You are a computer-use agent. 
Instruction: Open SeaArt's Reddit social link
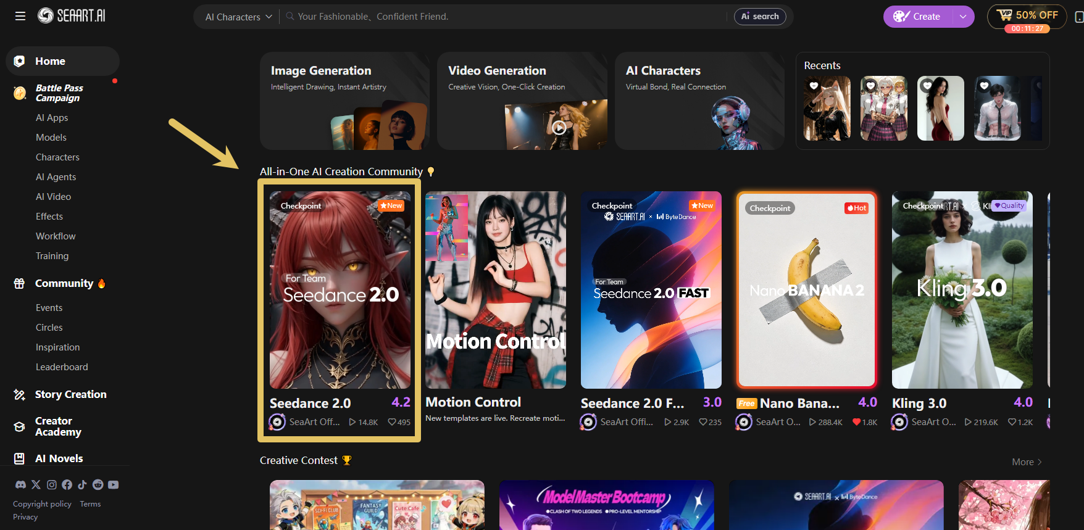pos(98,485)
